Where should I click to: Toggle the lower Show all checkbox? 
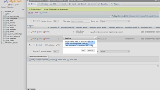(31, 51)
